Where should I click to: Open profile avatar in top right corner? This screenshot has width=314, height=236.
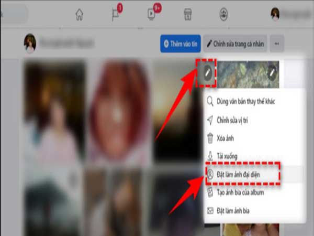tap(275, 14)
